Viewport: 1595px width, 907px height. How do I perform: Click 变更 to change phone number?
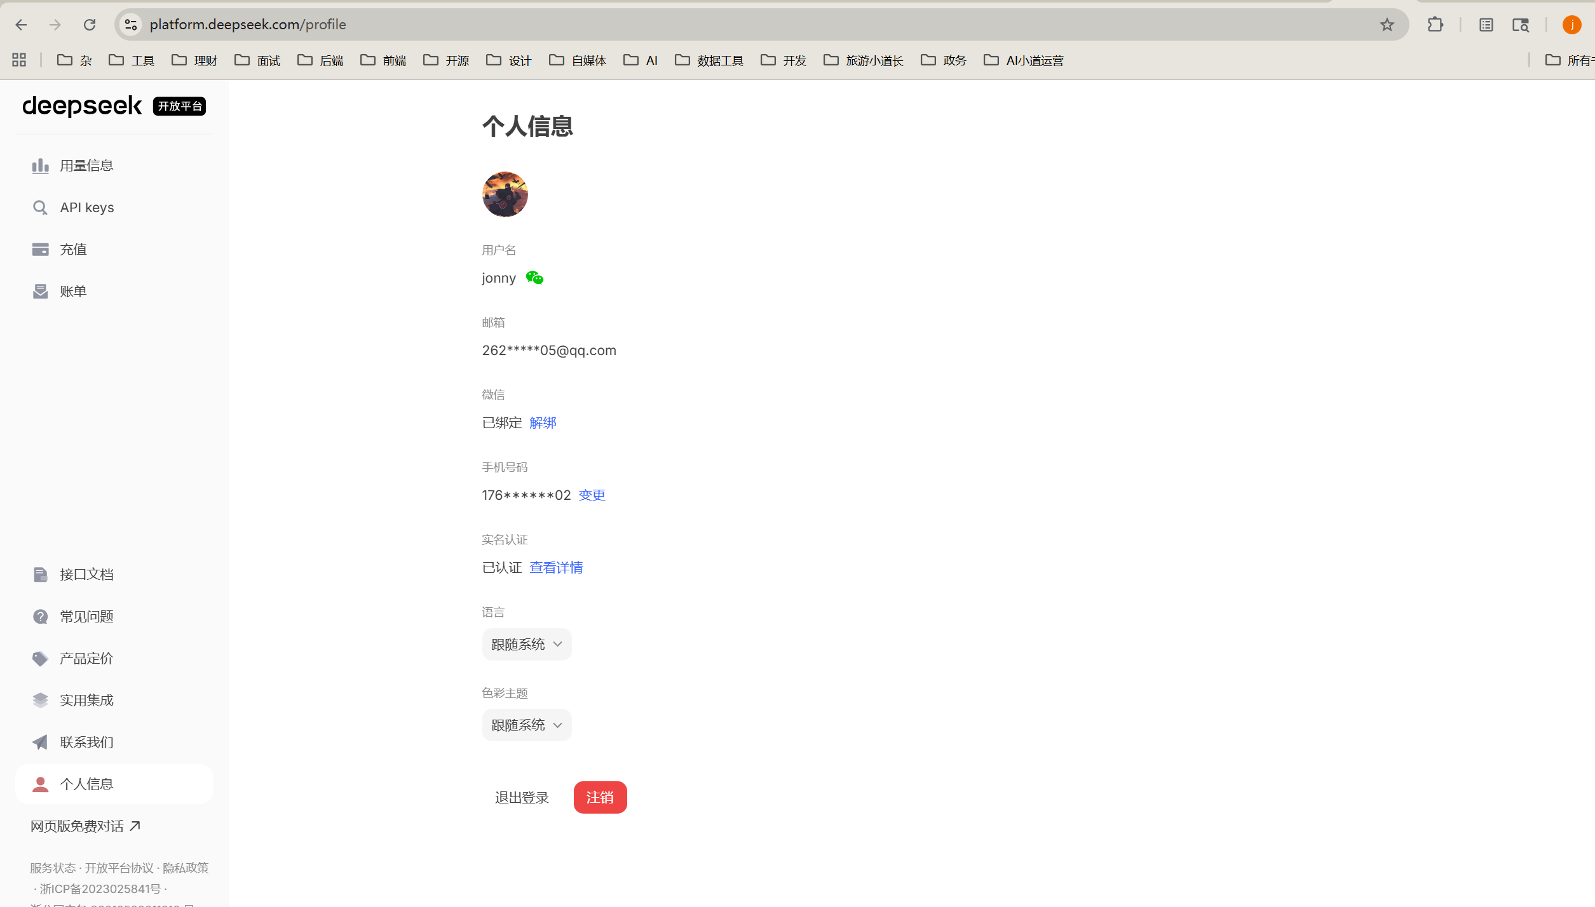(592, 495)
